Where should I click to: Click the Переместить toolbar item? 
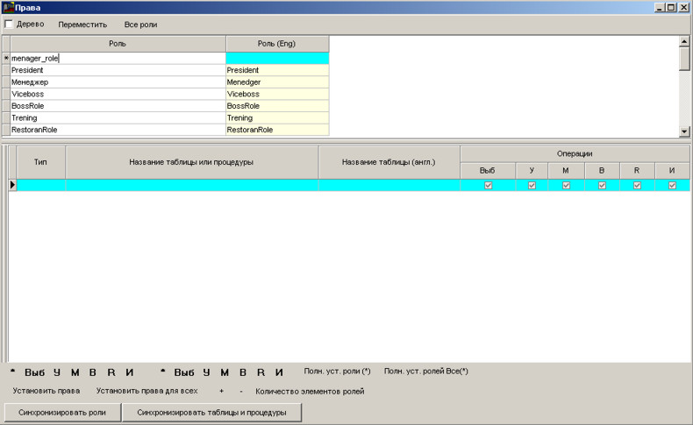[82, 25]
